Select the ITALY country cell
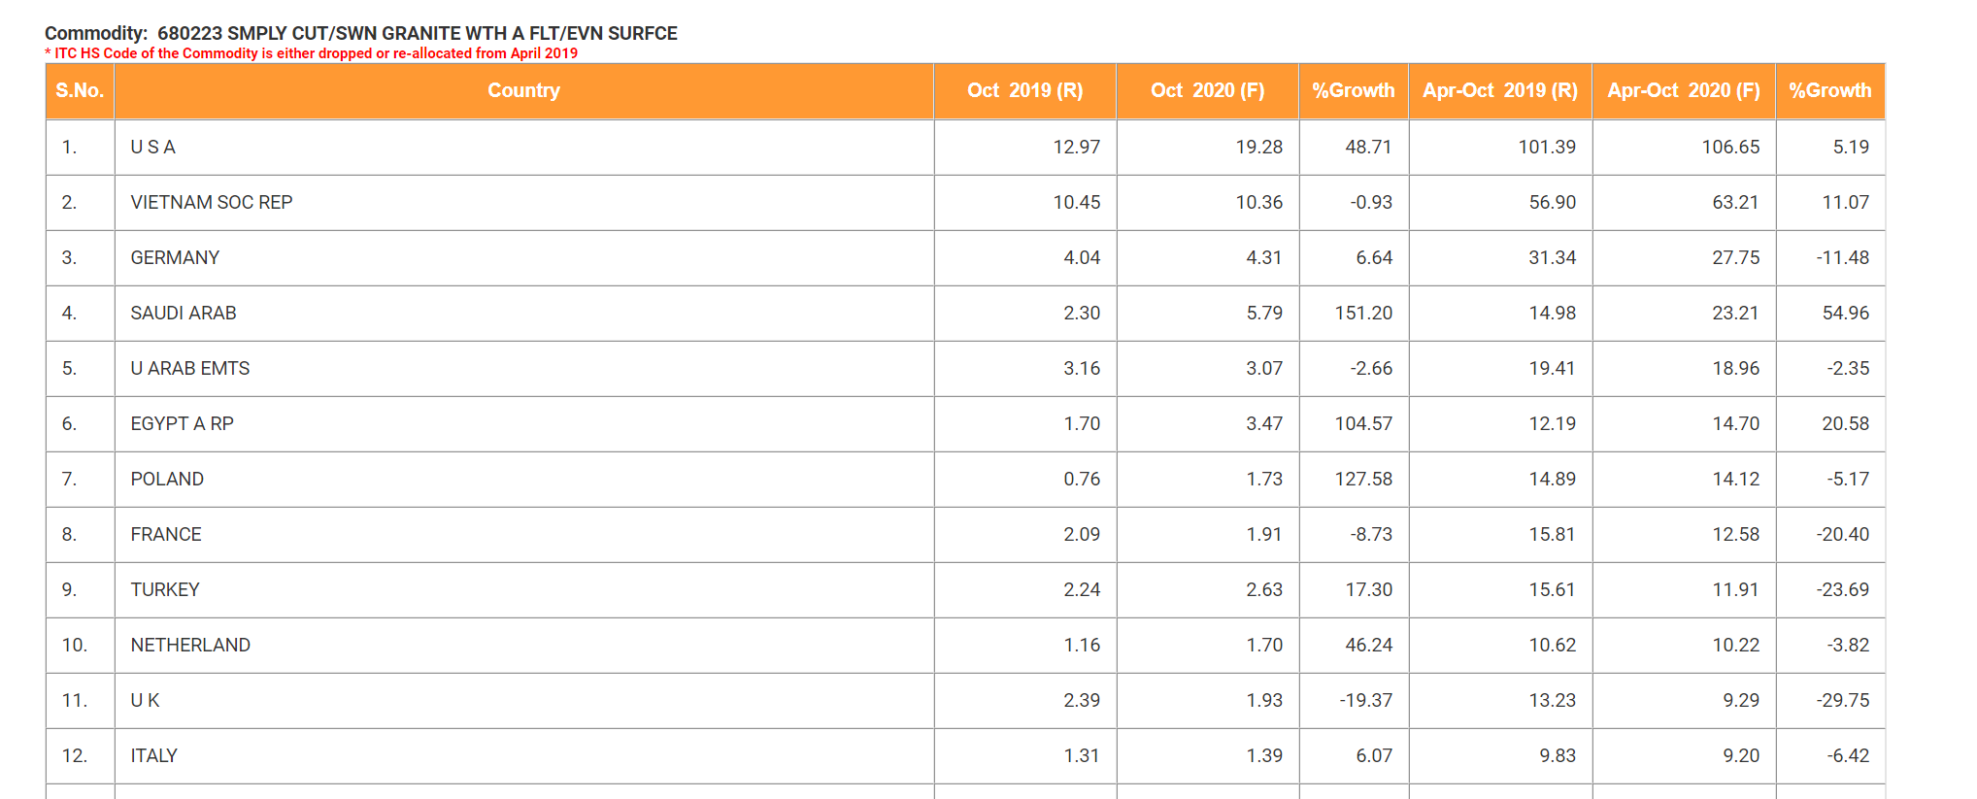Screen dimensions: 1977x799 tap(154, 756)
